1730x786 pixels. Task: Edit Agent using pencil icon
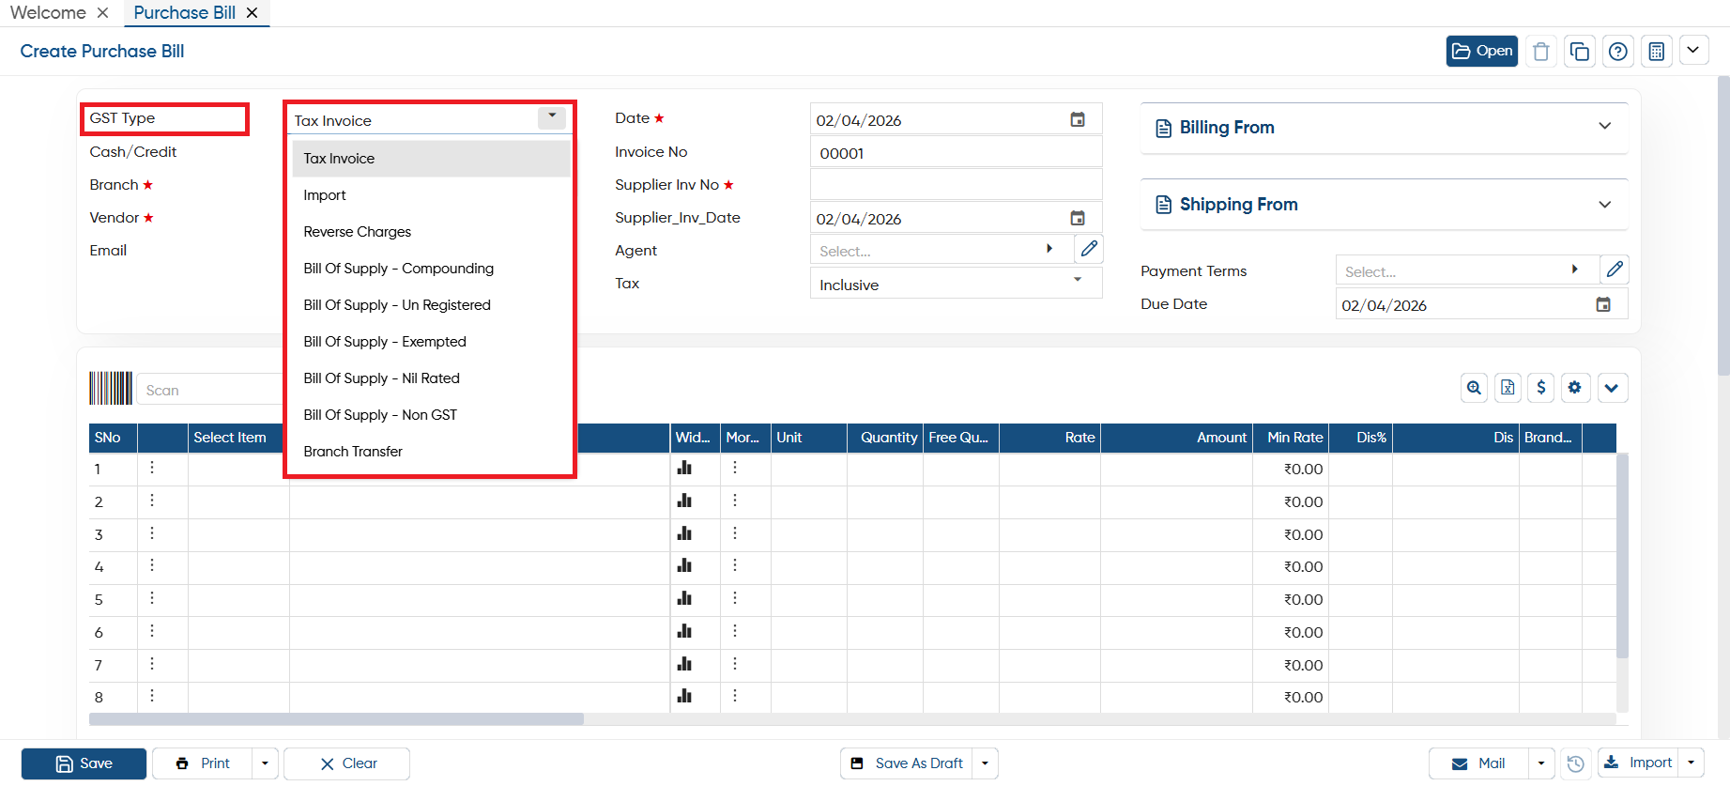pos(1088,249)
